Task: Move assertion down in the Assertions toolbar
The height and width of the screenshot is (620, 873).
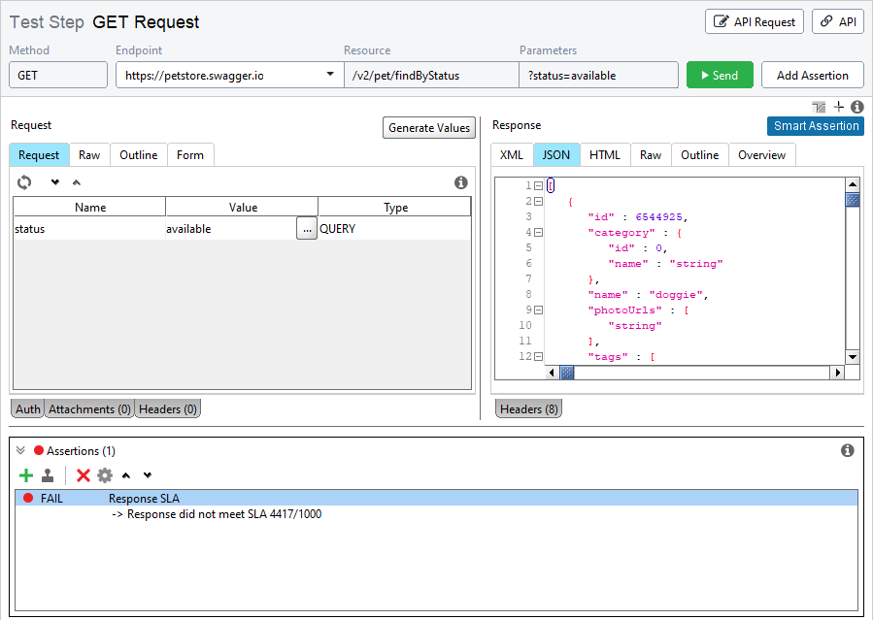Action: (x=148, y=474)
